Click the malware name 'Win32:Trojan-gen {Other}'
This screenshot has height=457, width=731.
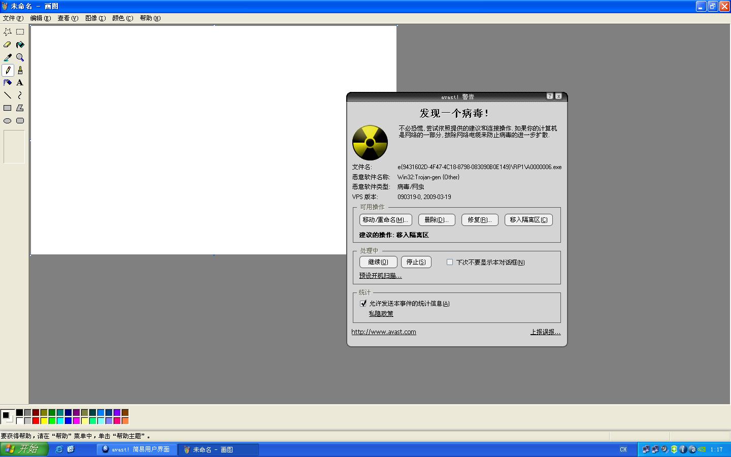[x=428, y=177]
